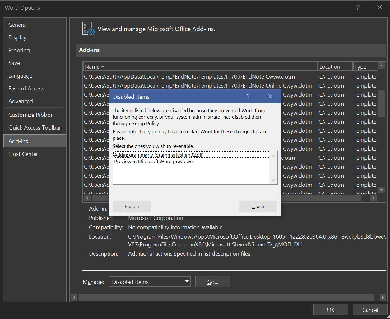The height and width of the screenshot is (319, 390).
Task: Select the first EndNote Online Cwyw.dotm row
Action: click(230, 86)
